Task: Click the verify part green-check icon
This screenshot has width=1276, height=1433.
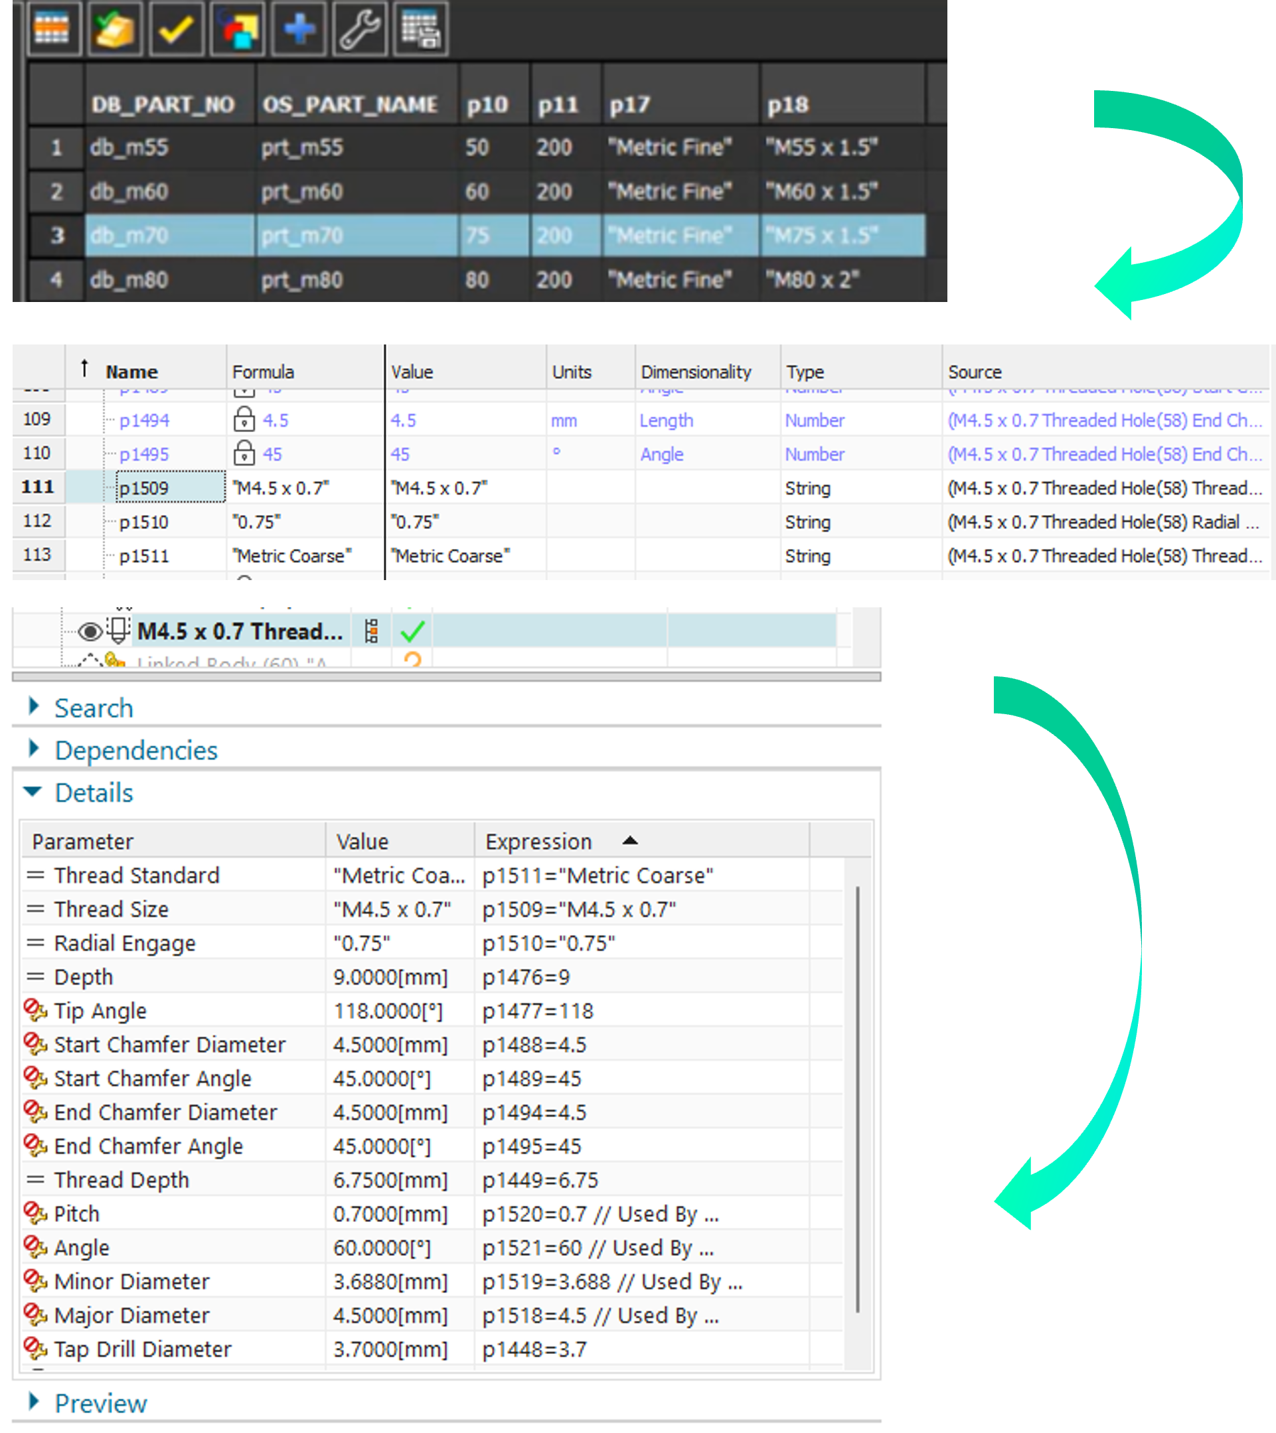Action: click(114, 29)
